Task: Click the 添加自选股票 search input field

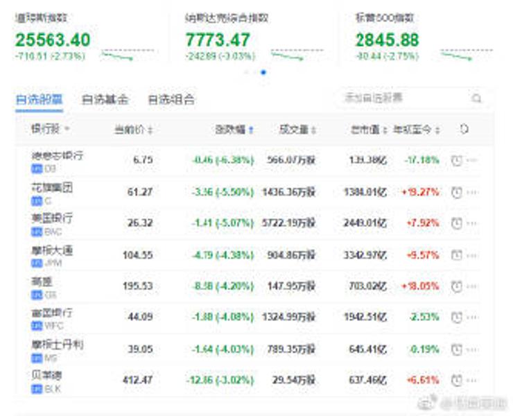Action: point(402,98)
